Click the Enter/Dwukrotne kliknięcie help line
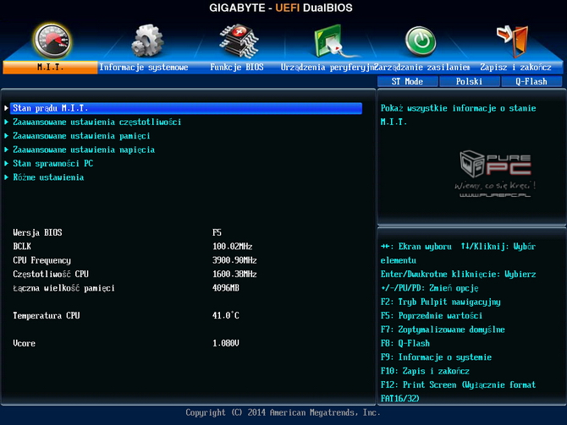 click(458, 274)
